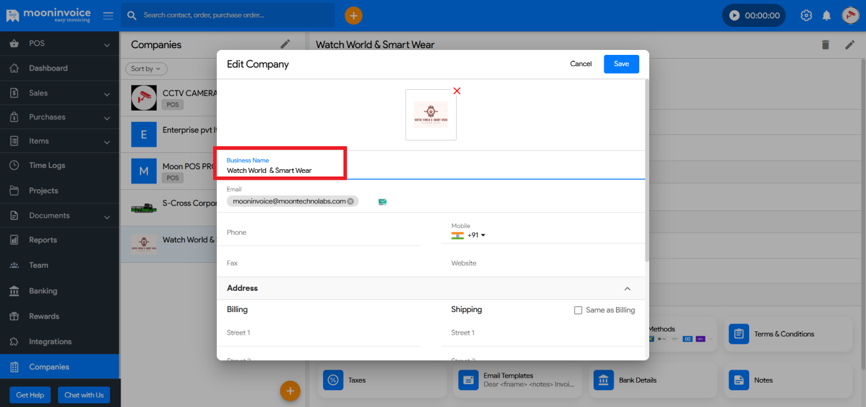Open the Sort by dropdown
This screenshot has height=407, width=866.
tap(146, 69)
